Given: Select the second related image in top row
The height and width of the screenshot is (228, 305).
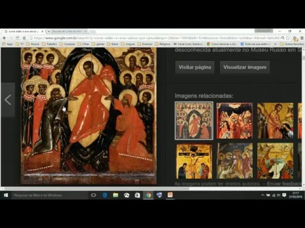Looking at the screenshot, I should (x=234, y=120).
